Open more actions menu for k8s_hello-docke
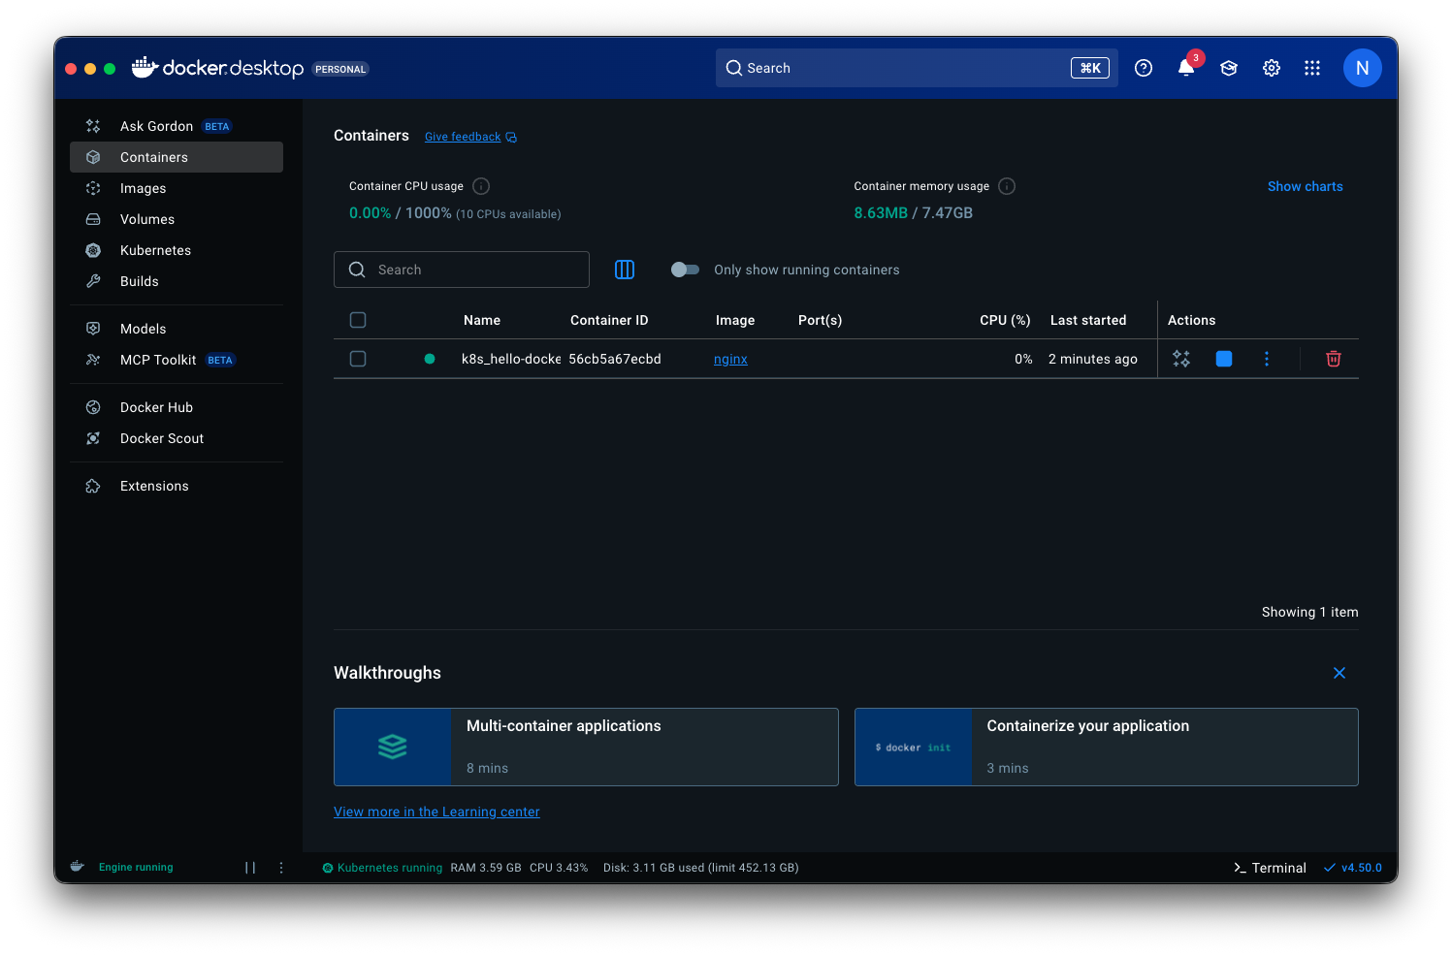The height and width of the screenshot is (955, 1452). 1267,359
